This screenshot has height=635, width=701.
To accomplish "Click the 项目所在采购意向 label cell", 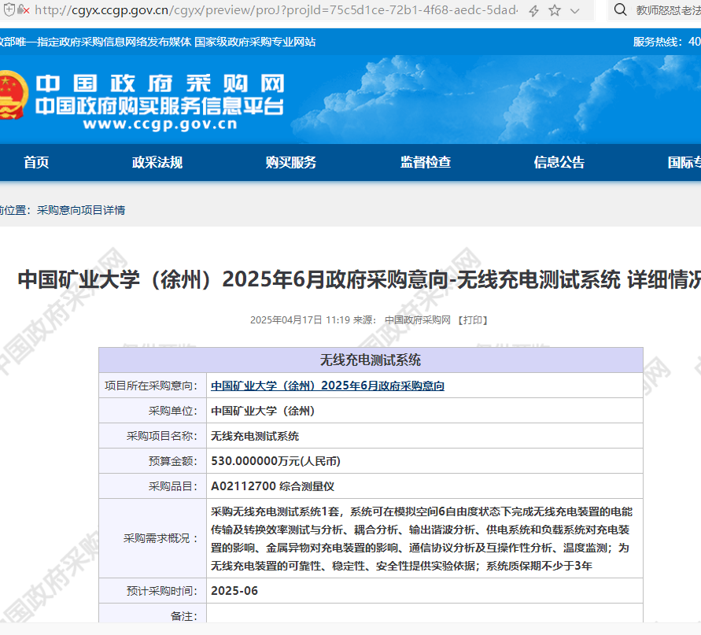I will [153, 386].
